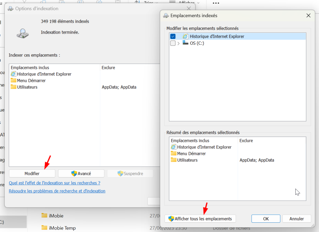Open the three-dots more menu in File Explorer
The height and width of the screenshot is (232, 319).
[x=216, y=3]
